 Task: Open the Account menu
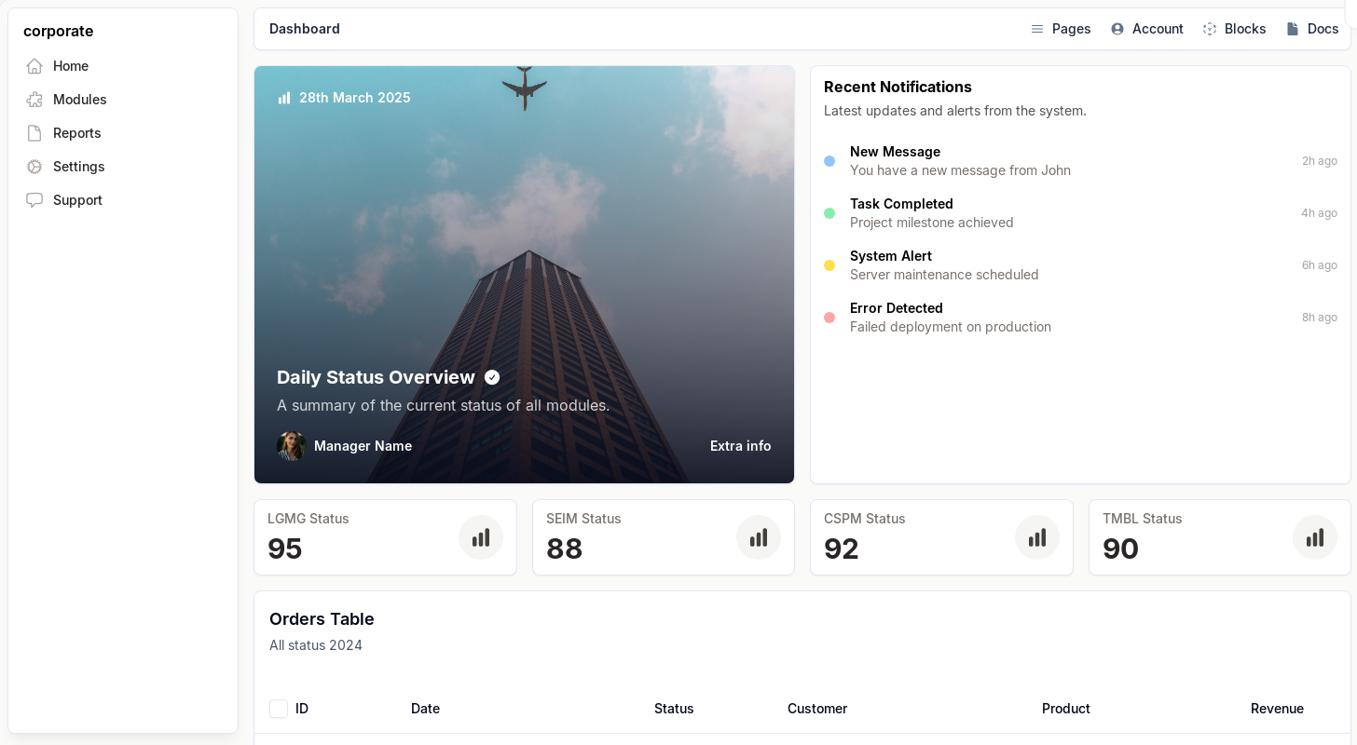pyautogui.click(x=1146, y=29)
